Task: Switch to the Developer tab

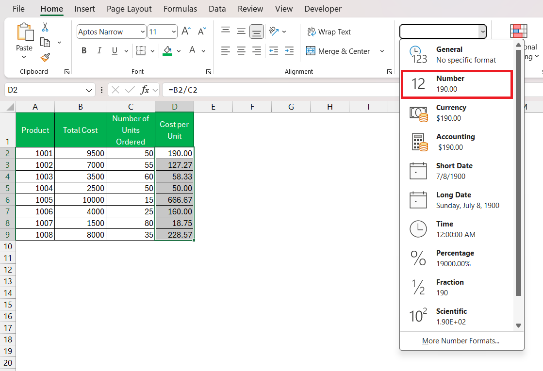Action: coord(323,9)
